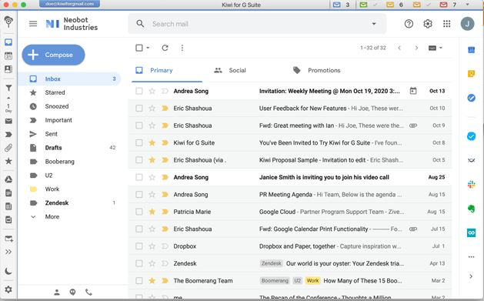Expand the double-chevron in left sidebar

(8, 252)
